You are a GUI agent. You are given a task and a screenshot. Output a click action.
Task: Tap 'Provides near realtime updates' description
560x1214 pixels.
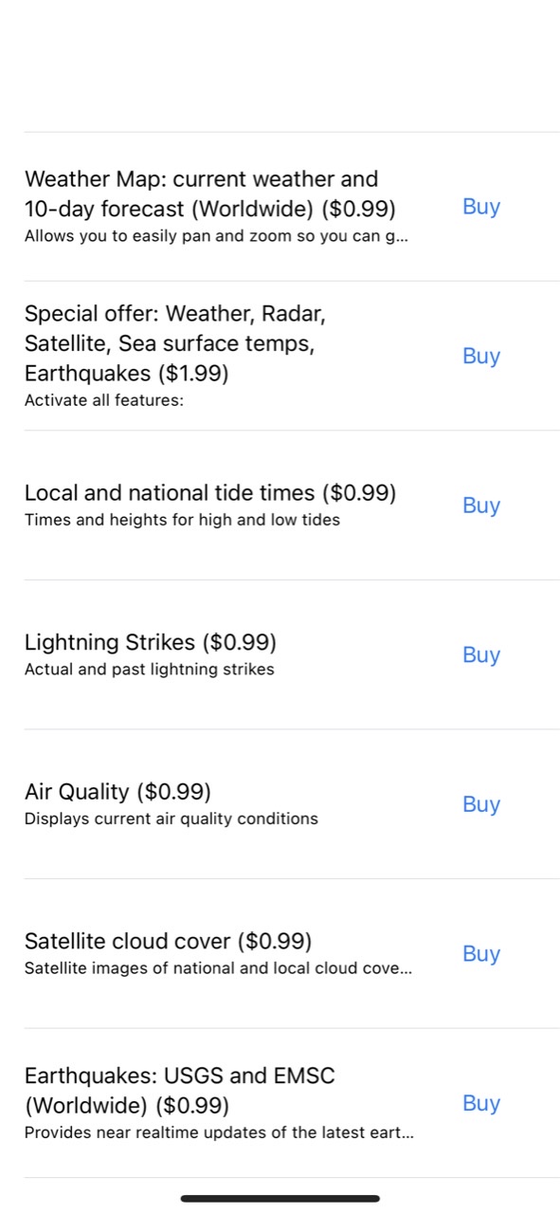click(x=219, y=1132)
